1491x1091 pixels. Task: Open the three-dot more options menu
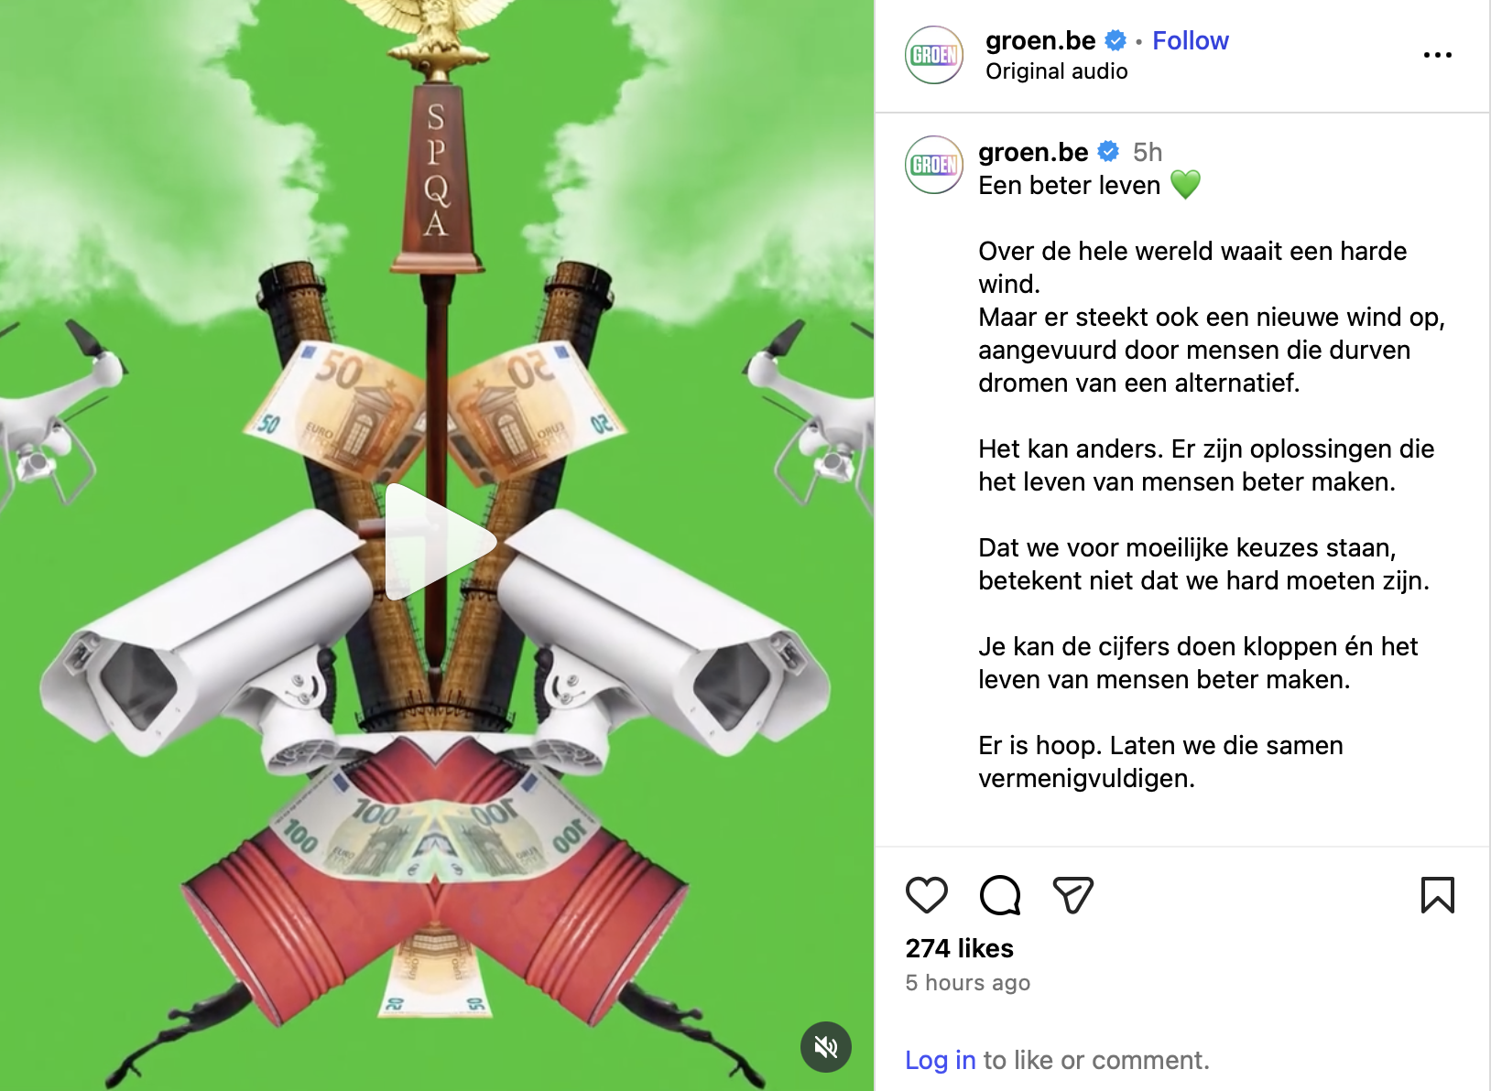click(x=1437, y=55)
